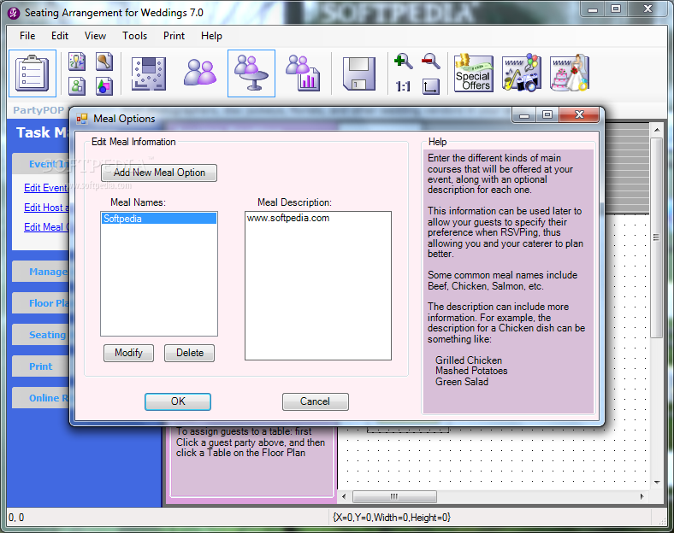Click the www music and camera icon

pos(522,73)
